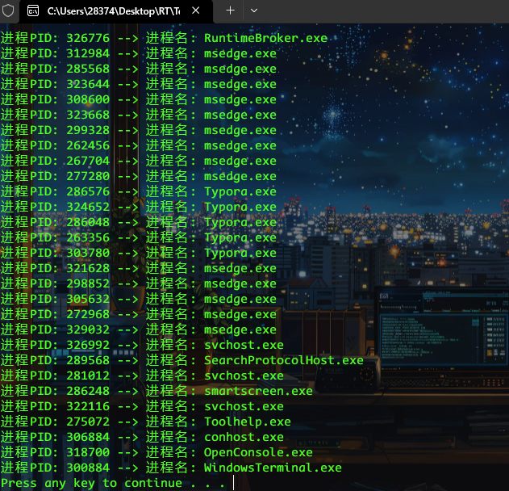Click the command prompt tab icon
This screenshot has height=491, width=509.
point(33,11)
